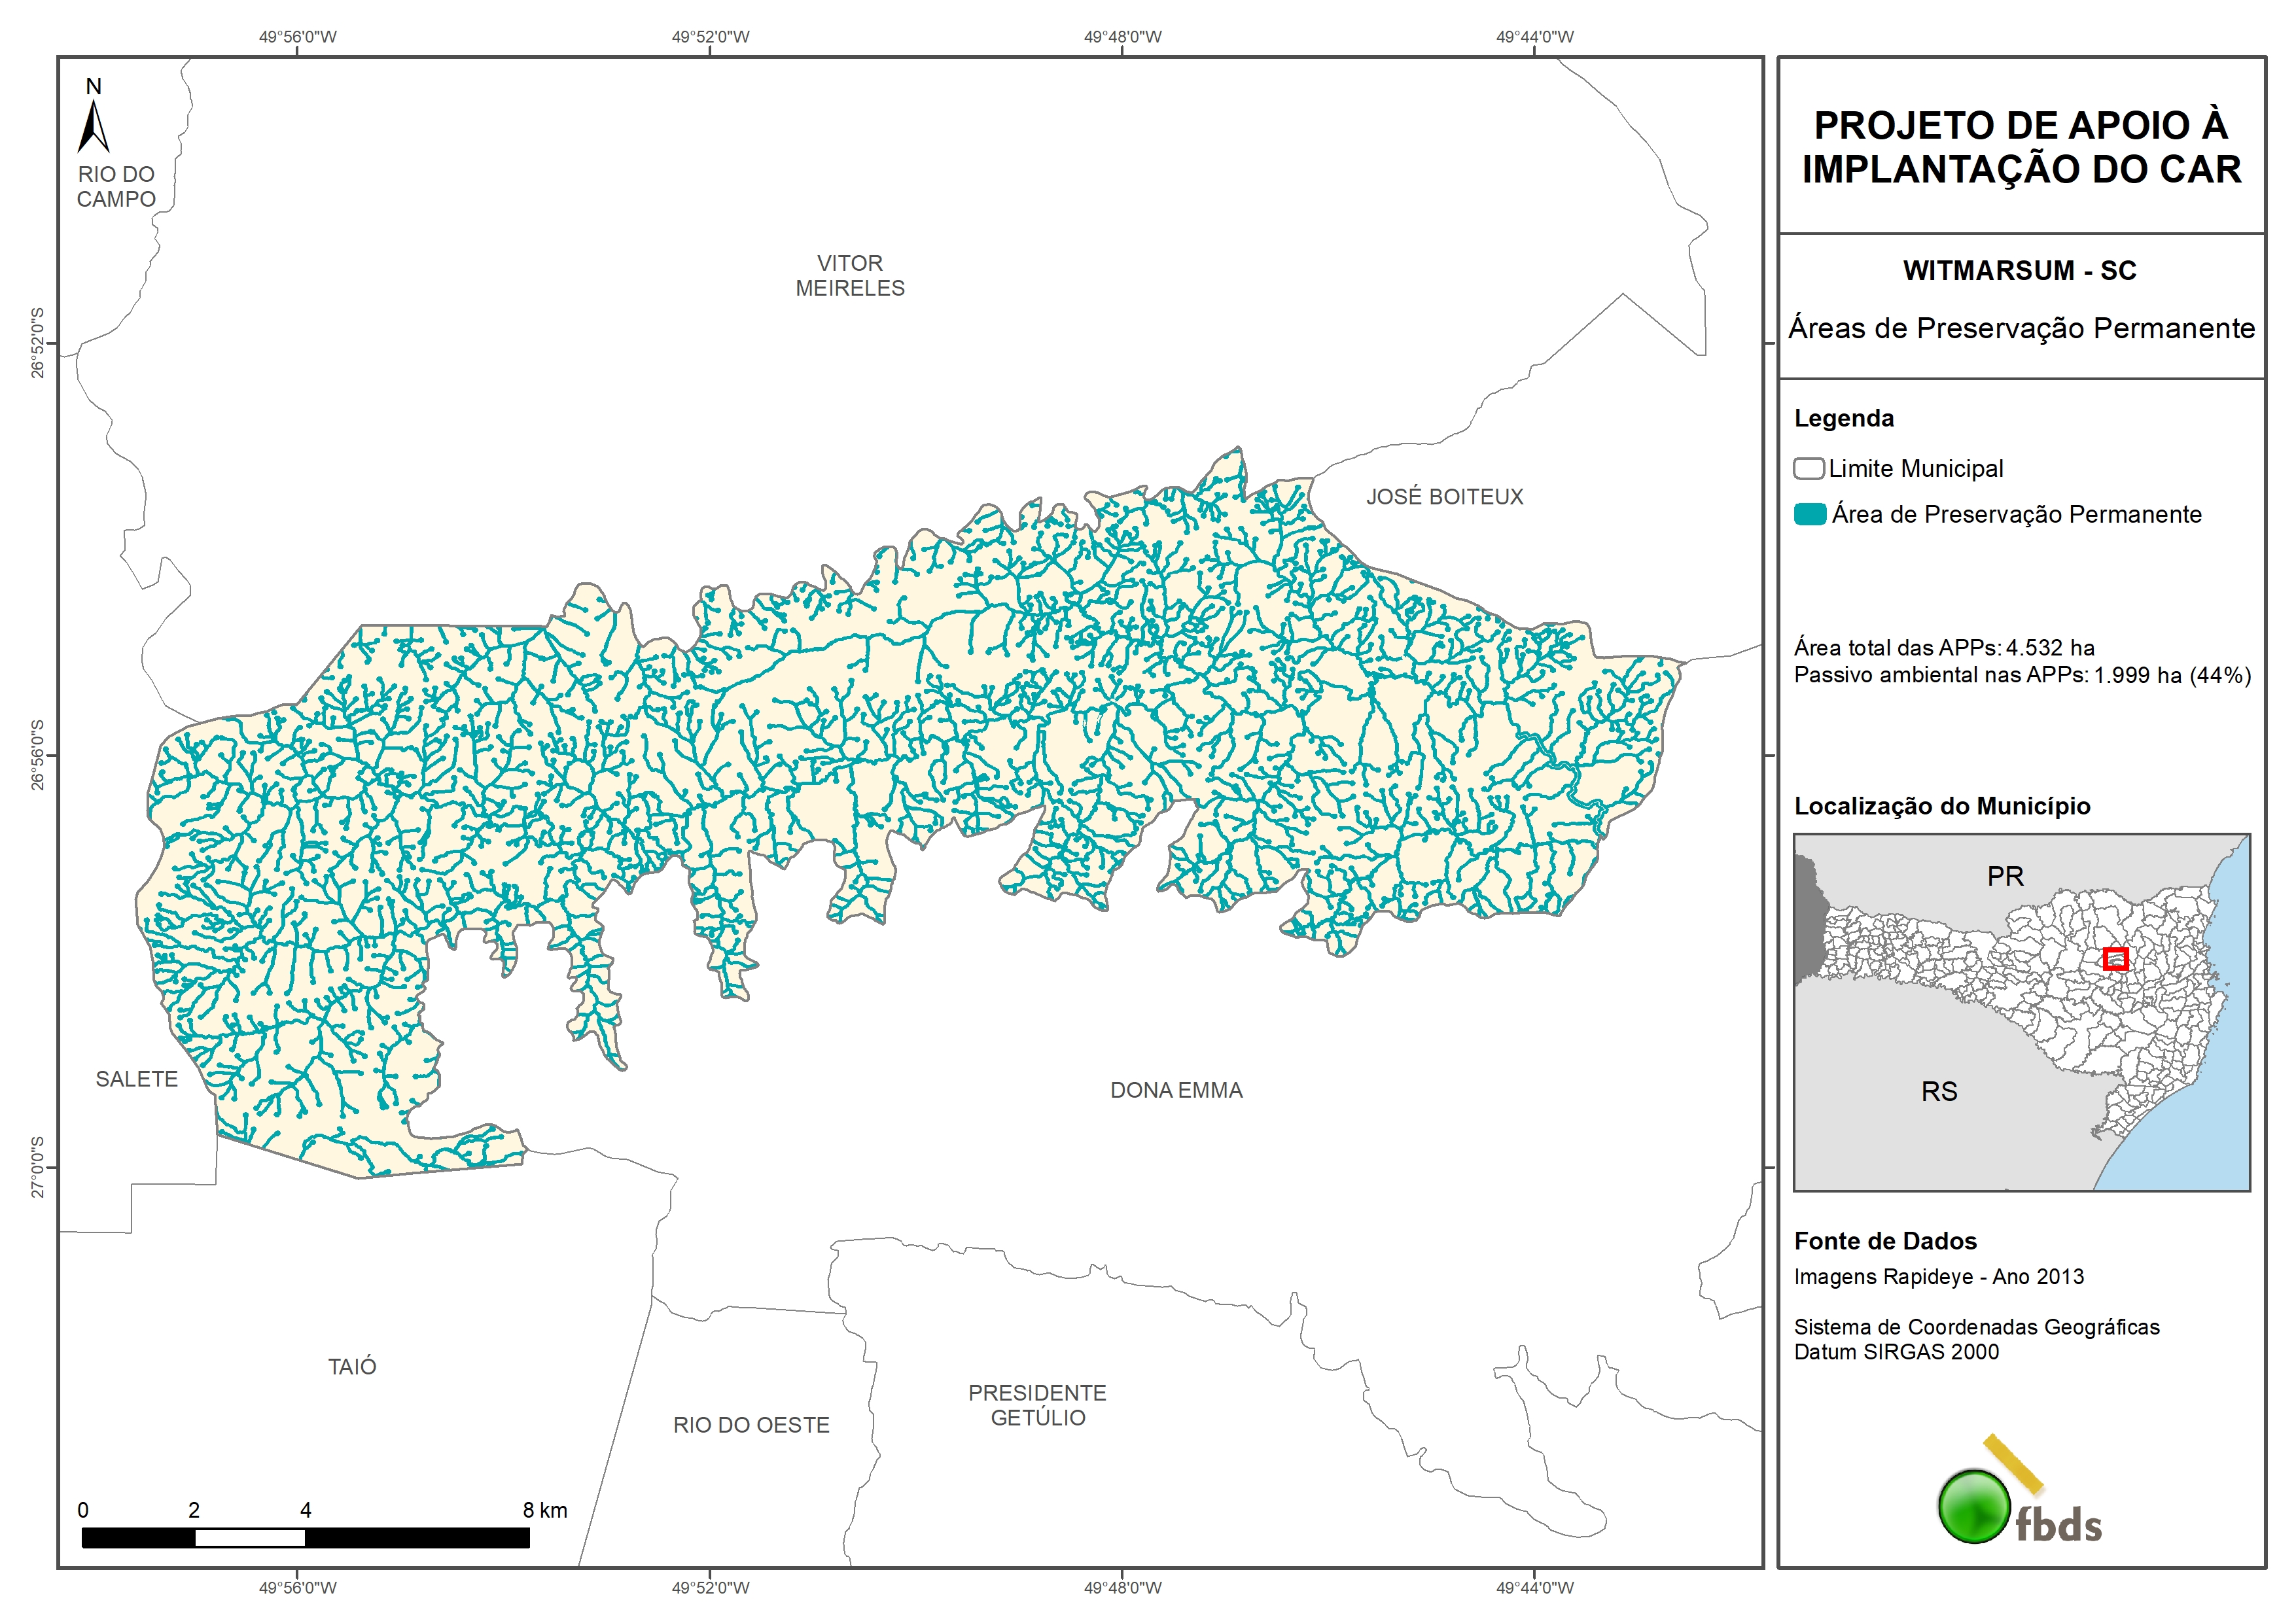Click the RIO DO OESTE label
2296x1623 pixels.
751,1425
